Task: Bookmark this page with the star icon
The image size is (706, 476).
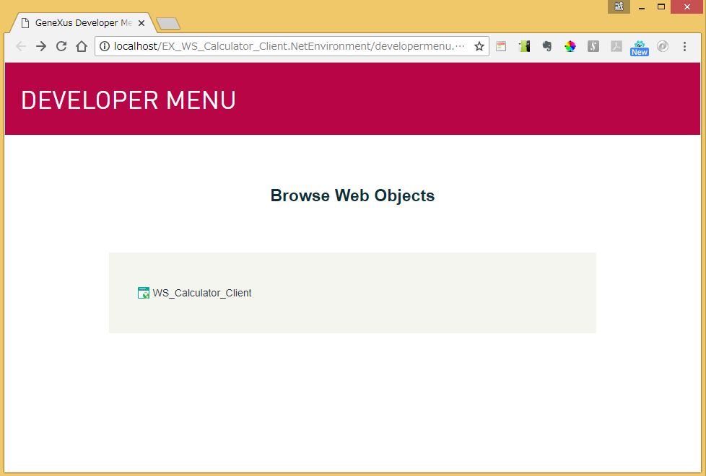Action: click(x=479, y=46)
